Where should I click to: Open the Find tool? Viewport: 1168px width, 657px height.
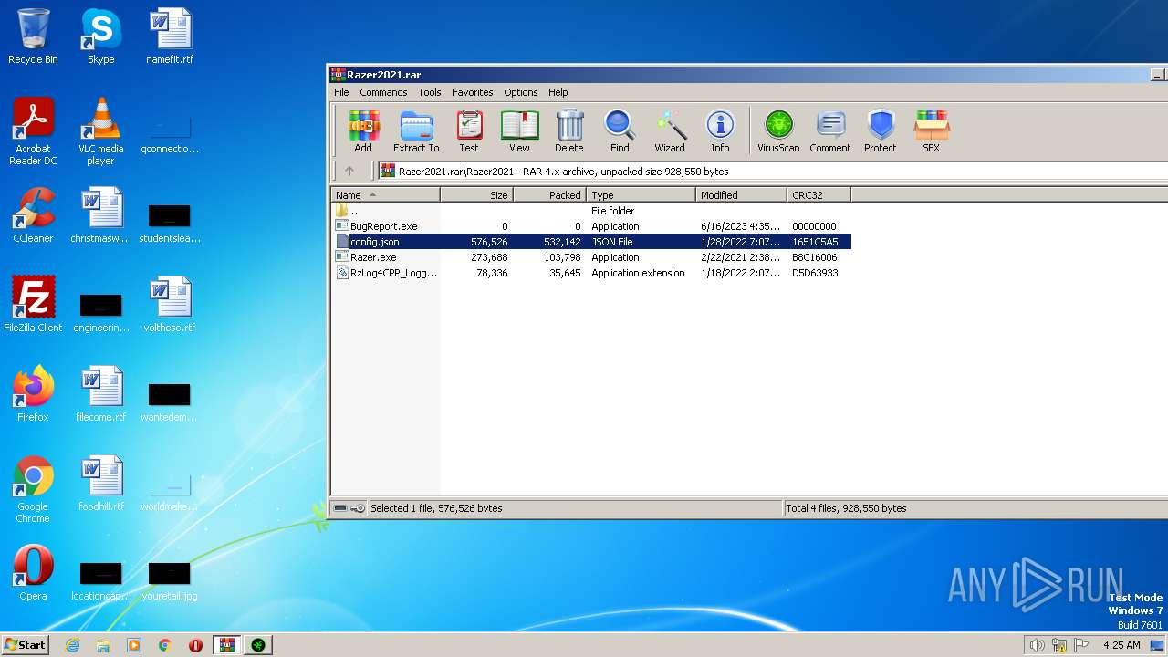(x=620, y=130)
